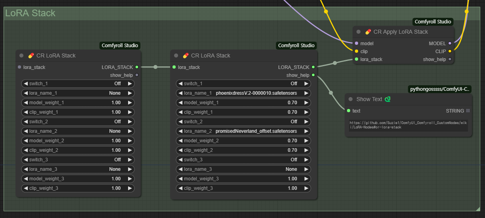Toggle switch_3 in the middle CR LoRA Stack node

(243, 160)
